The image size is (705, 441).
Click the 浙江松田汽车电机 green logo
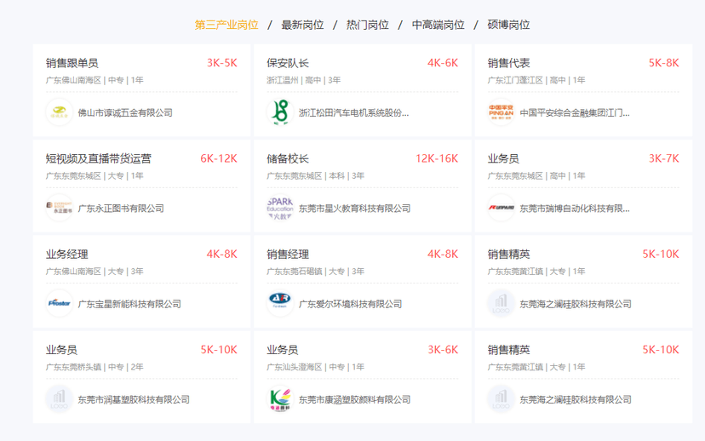tap(279, 112)
